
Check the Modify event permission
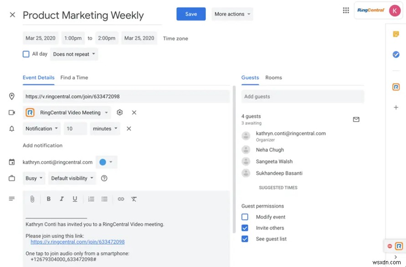(245, 217)
